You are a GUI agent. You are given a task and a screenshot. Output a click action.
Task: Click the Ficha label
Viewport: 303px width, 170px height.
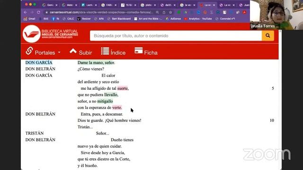pos(151,52)
